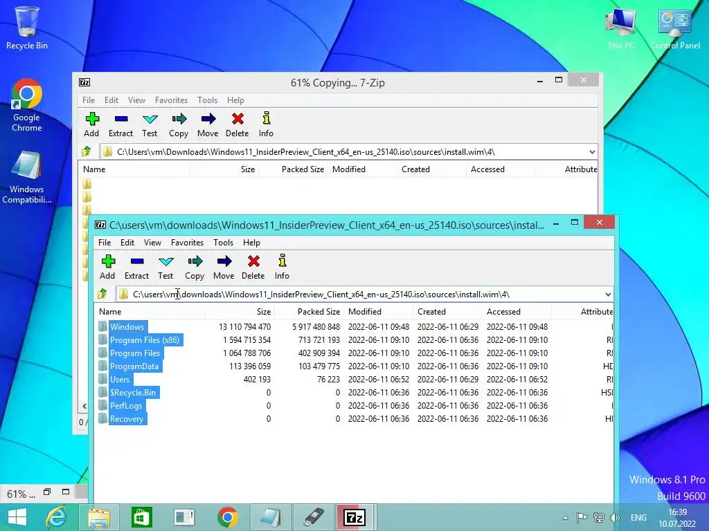This screenshot has height=531, width=709.
Task: Open View menu in front 7-Zip window
Action: (x=152, y=243)
